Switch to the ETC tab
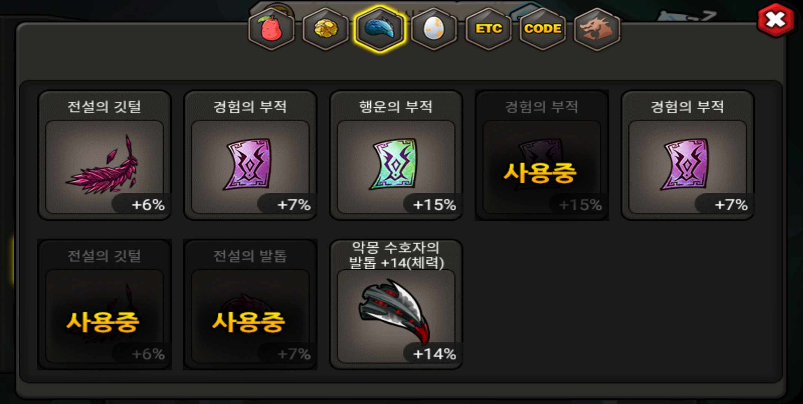Screen dimensions: 803x404 coord(488,29)
